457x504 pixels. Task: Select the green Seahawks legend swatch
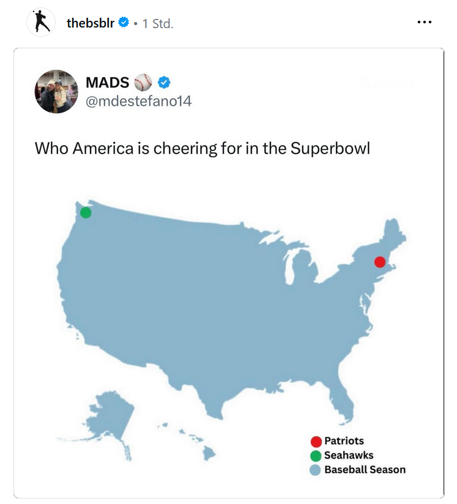[316, 456]
